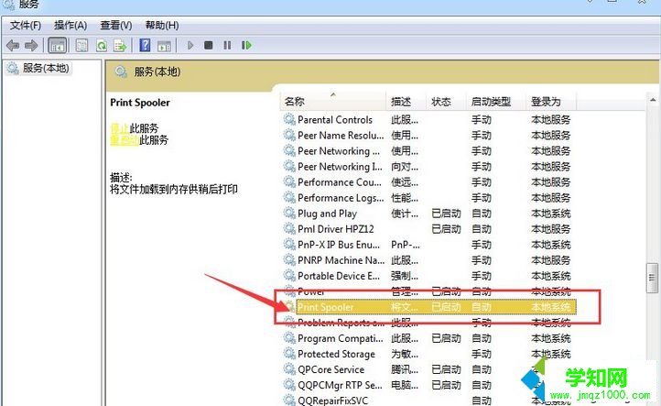The width and height of the screenshot is (661, 406).
Task: Select the QQRepairFixSVC service
Action: pyautogui.click(x=428, y=401)
